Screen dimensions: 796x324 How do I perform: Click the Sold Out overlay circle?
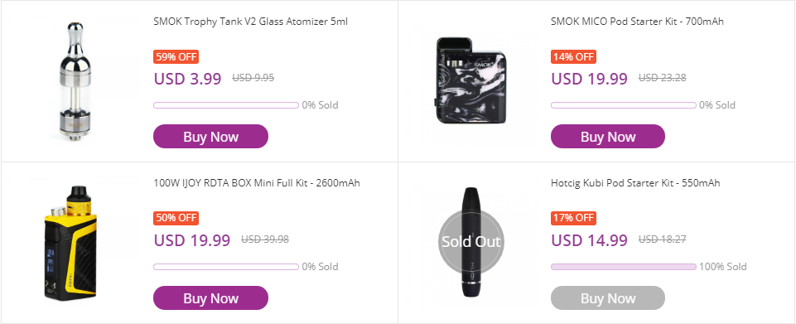pyautogui.click(x=471, y=242)
